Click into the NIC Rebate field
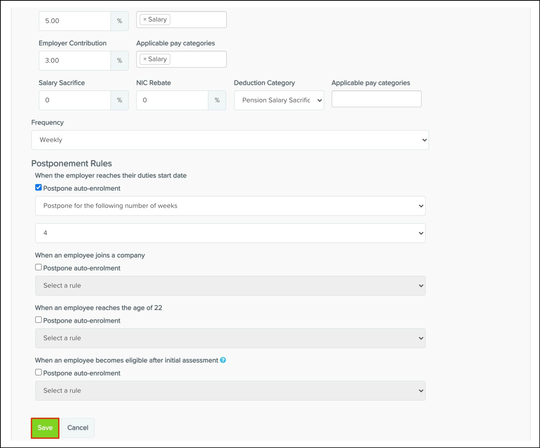The image size is (540, 448). point(172,100)
